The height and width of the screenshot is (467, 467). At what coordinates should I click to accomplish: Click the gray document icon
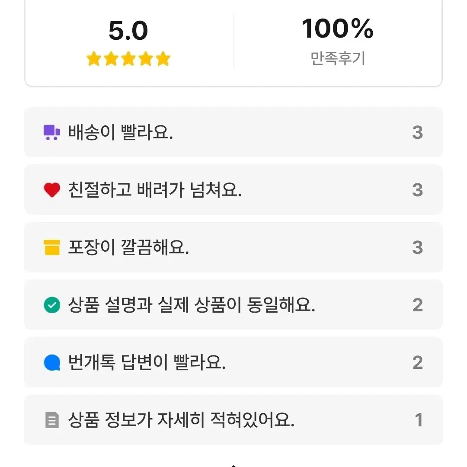click(52, 420)
